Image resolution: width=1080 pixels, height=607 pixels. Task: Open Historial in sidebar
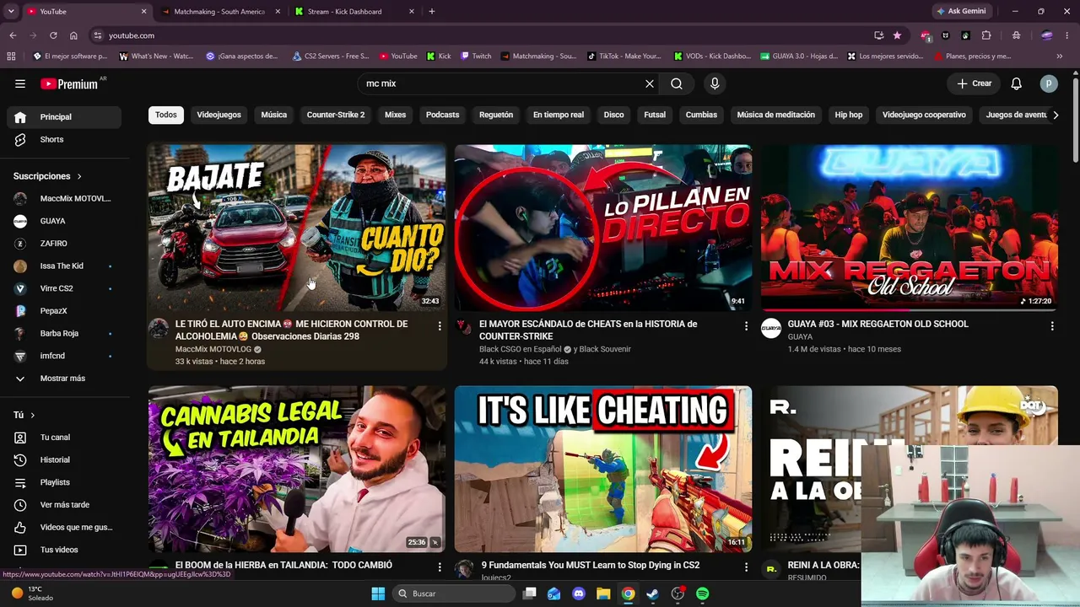point(64,459)
